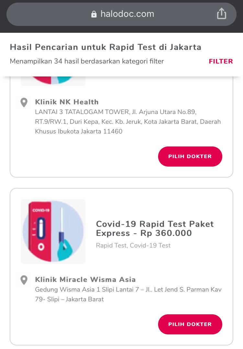Click location pin next to Klinik NK Health
Viewport: 243px width, 349px height.
[x=24, y=103]
